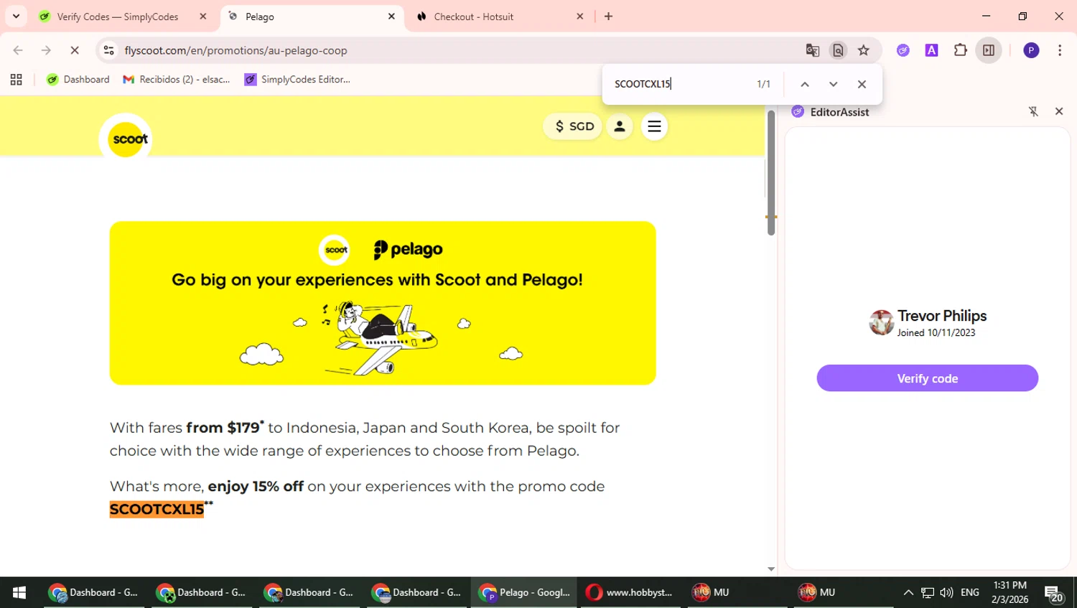Open a new browser tab
The image size is (1077, 608).
click(x=609, y=17)
